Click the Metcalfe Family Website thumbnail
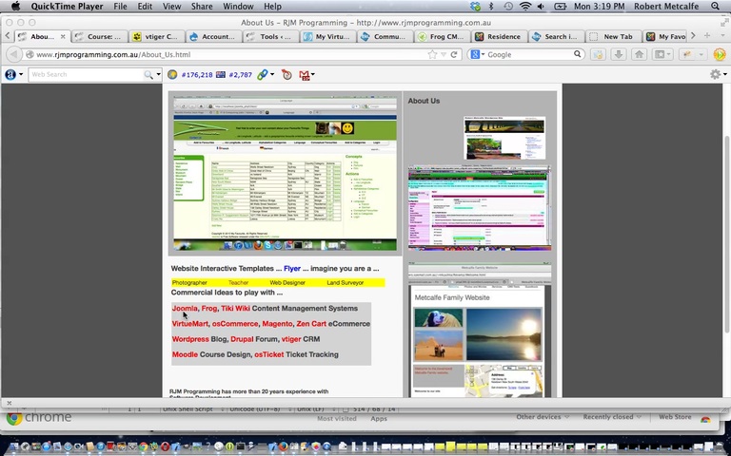This screenshot has height=456, width=731. 480,330
